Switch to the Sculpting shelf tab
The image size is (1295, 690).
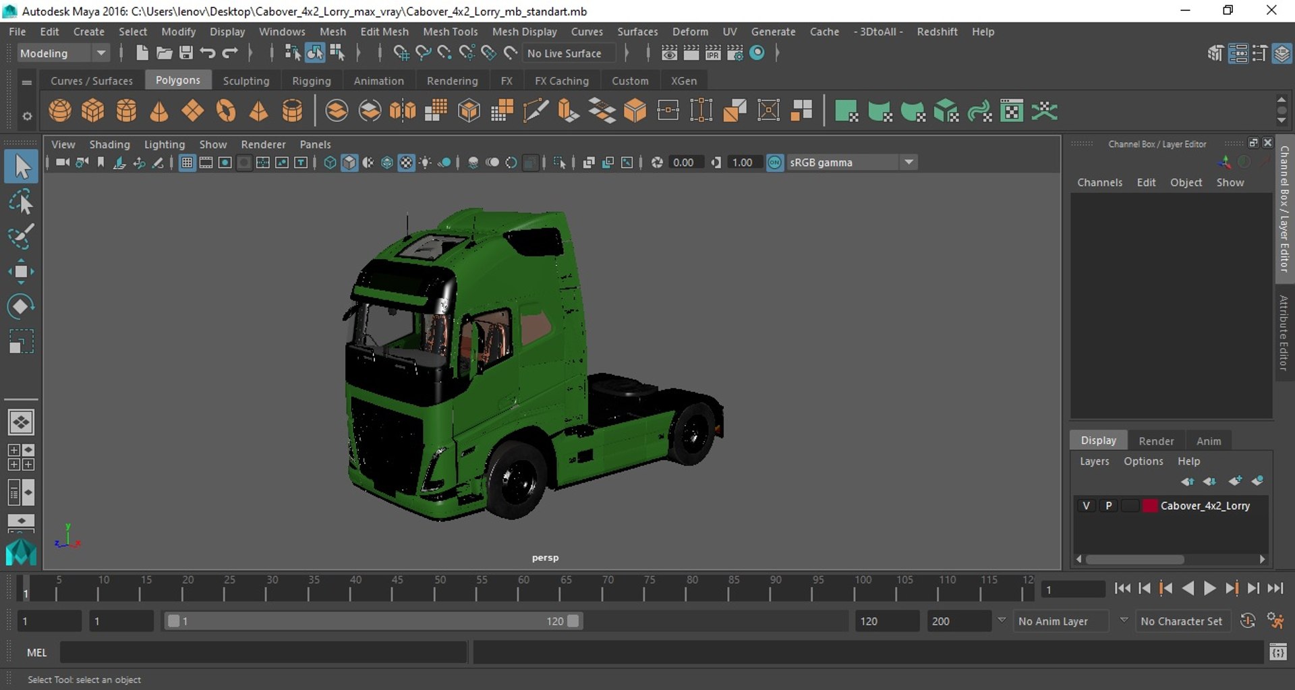tap(246, 81)
